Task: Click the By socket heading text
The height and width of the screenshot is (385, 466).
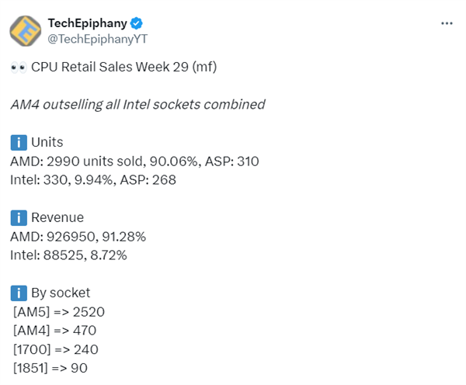Action: click(61, 293)
